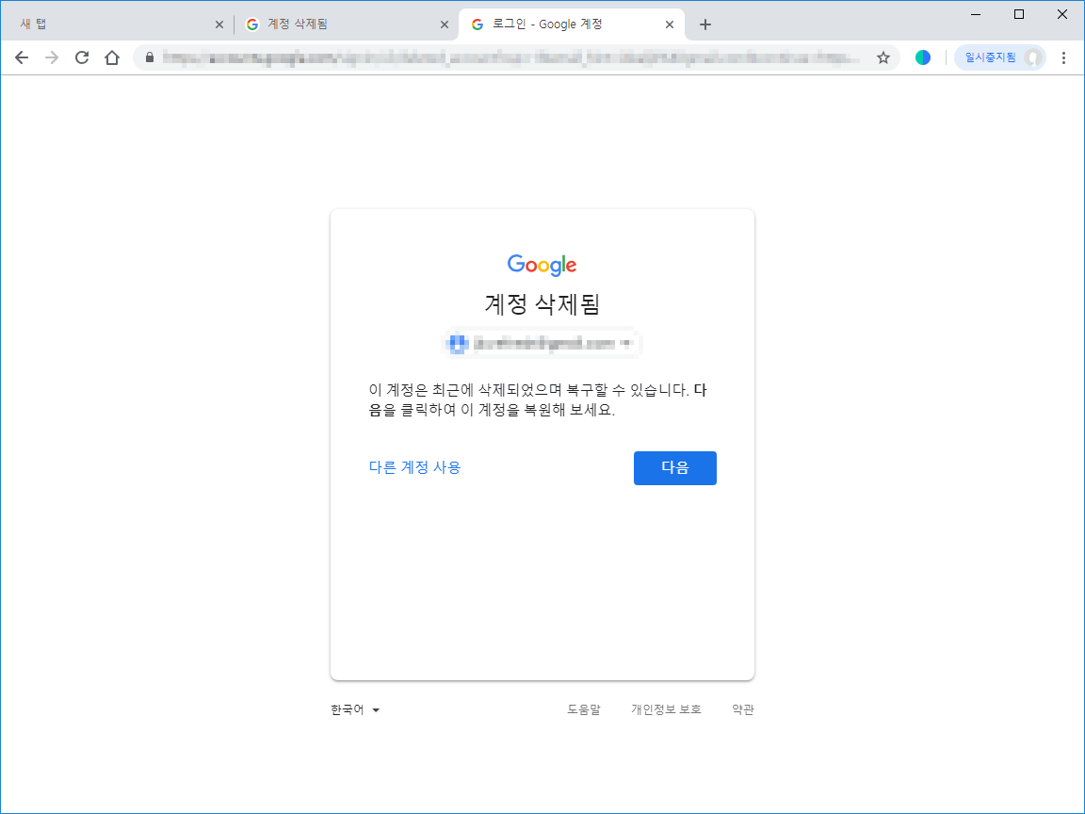
Task: Open the 한국어 language dropdown
Action: coord(355,709)
